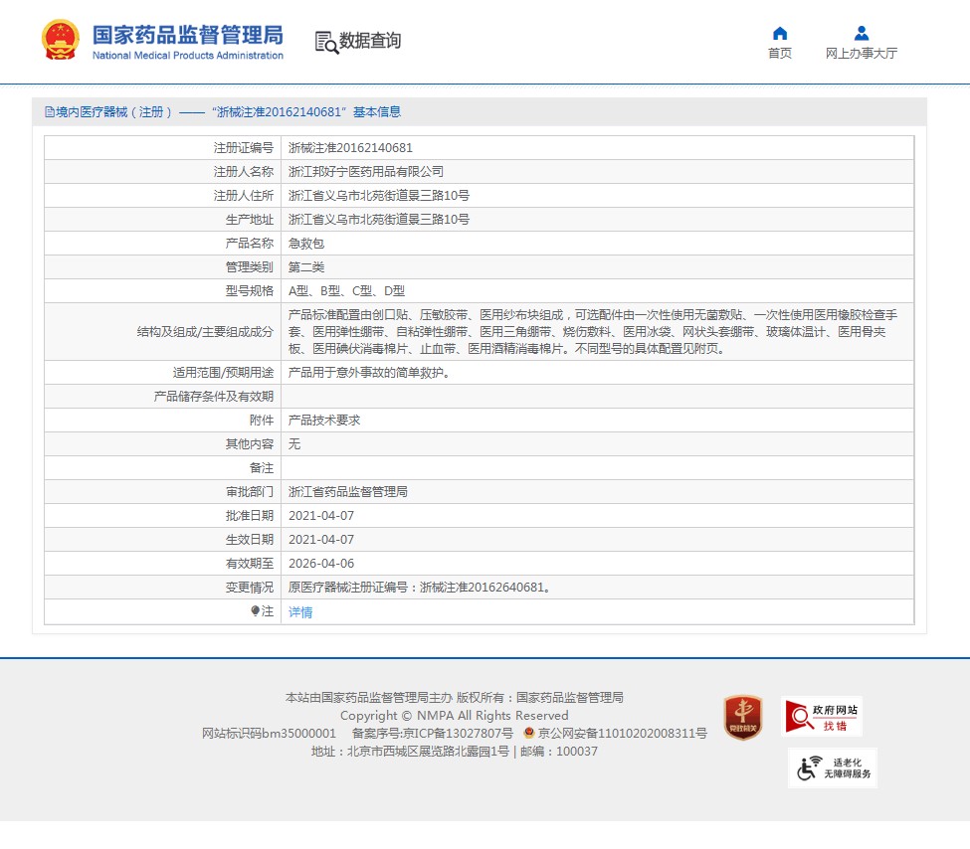The image size is (970, 849).
Task: Open 适老化无障碍服务 accessibility icon
Action: 833,768
